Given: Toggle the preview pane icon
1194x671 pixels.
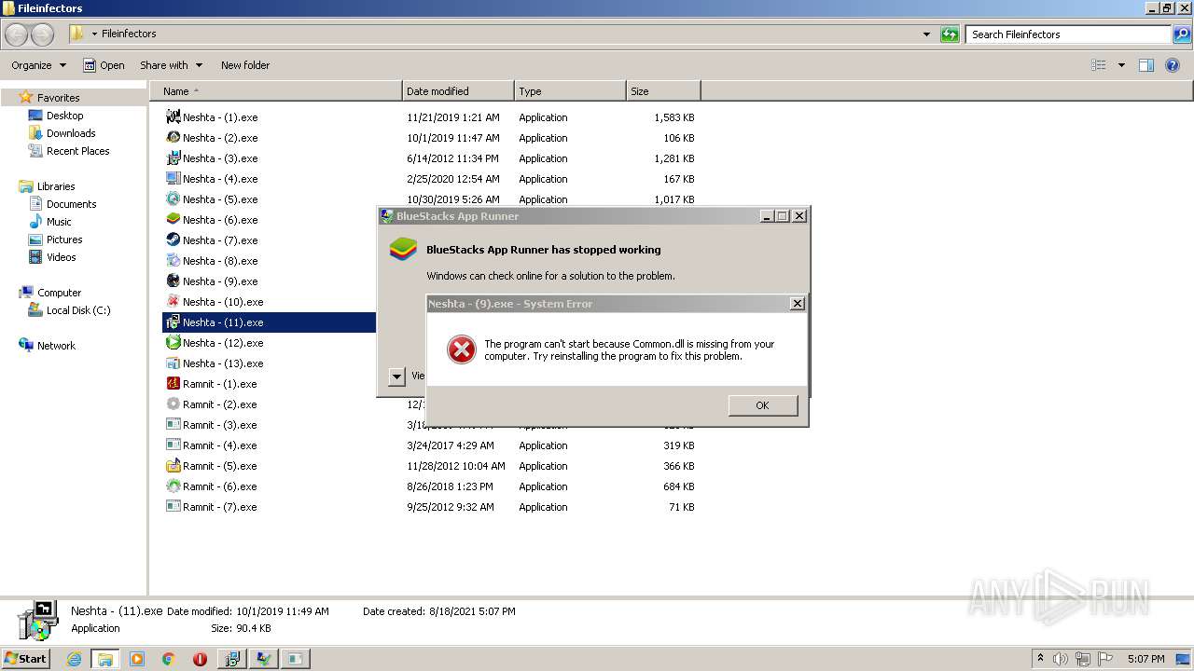Looking at the screenshot, I should (1146, 65).
